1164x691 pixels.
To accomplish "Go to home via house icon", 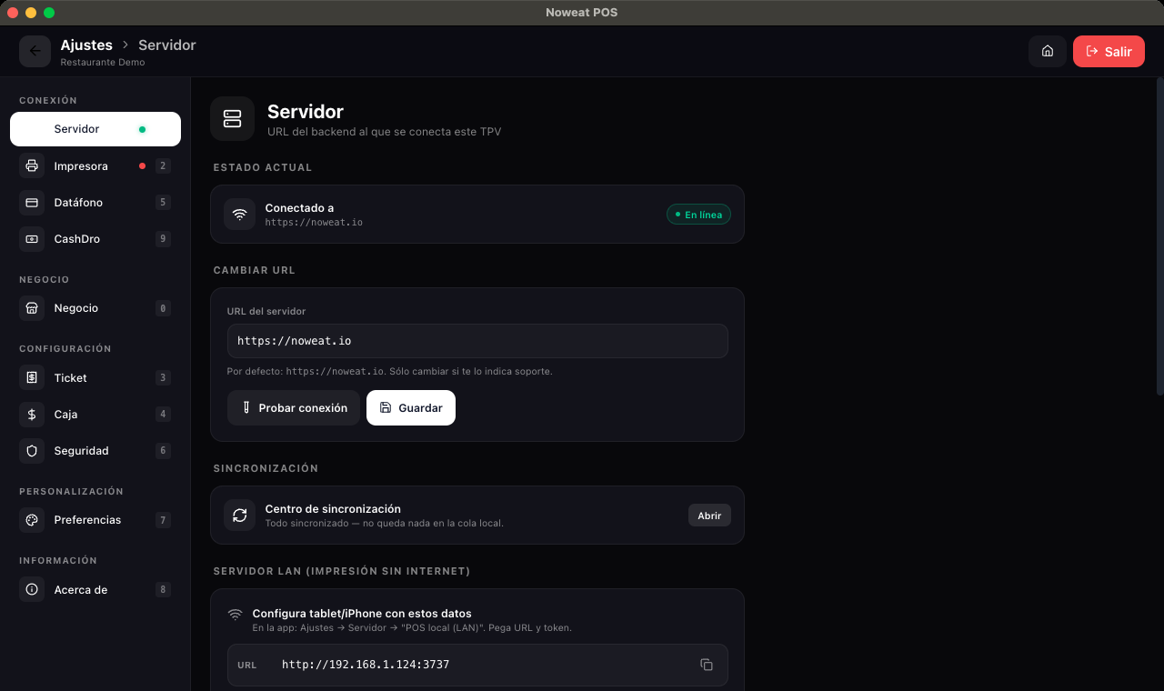I will [1048, 51].
